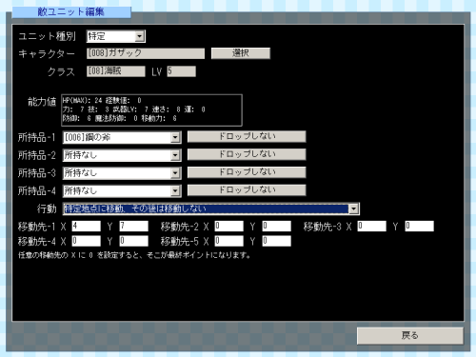Click the 移動先-1 X field
Viewport: 476px width, 357px height.
(x=86, y=226)
